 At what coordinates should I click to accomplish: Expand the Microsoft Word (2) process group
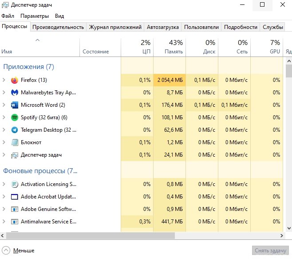pos(4,105)
